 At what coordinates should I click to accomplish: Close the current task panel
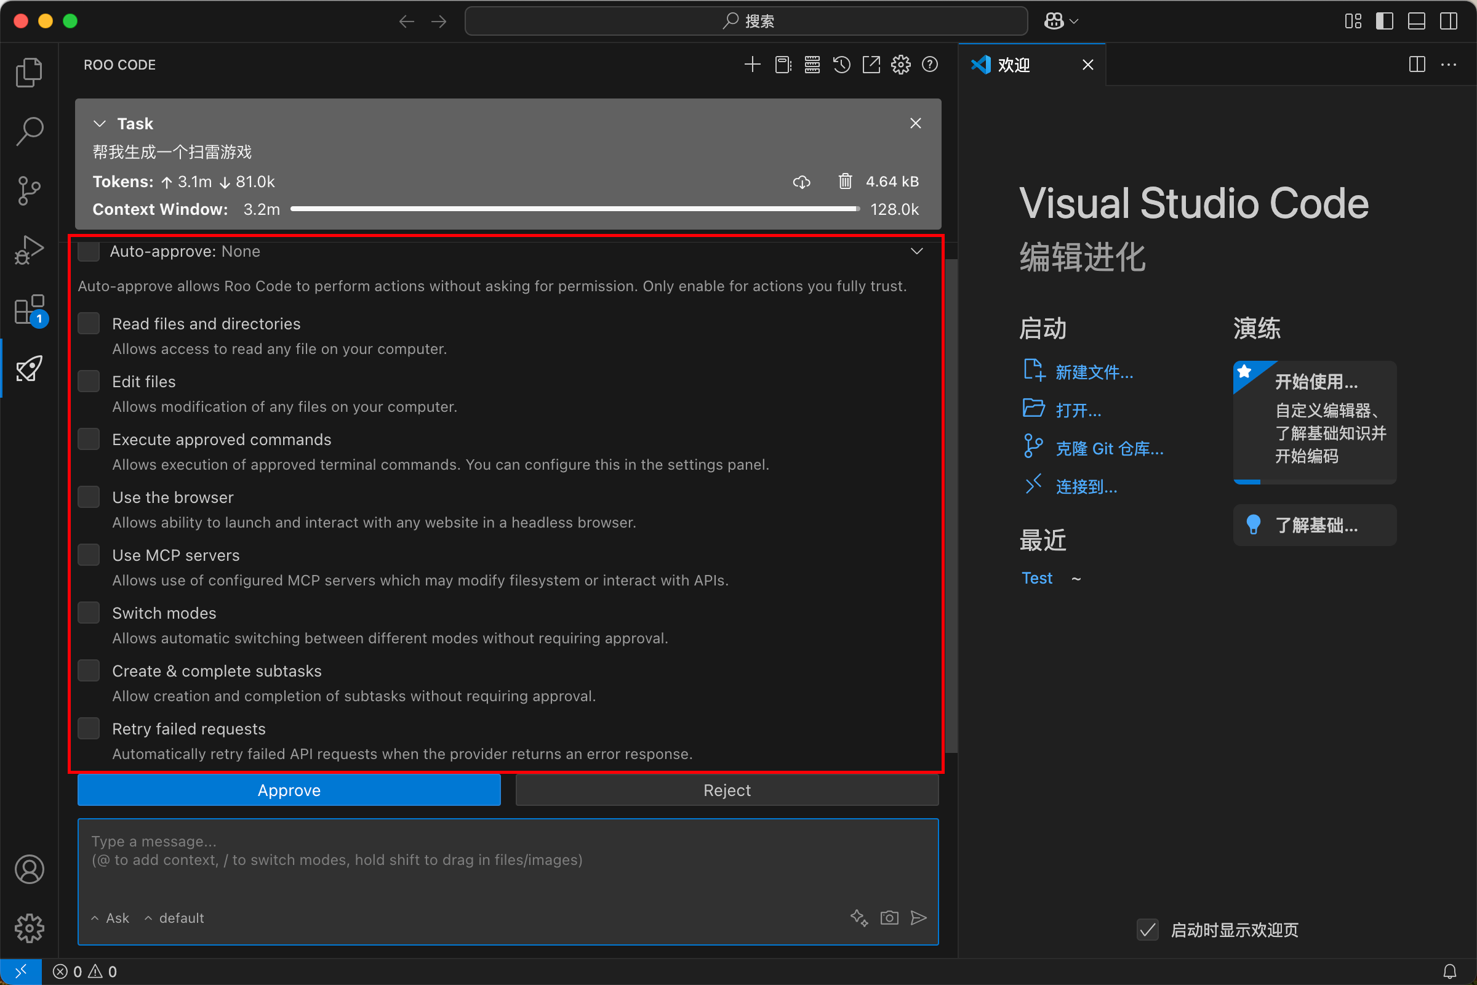click(916, 123)
